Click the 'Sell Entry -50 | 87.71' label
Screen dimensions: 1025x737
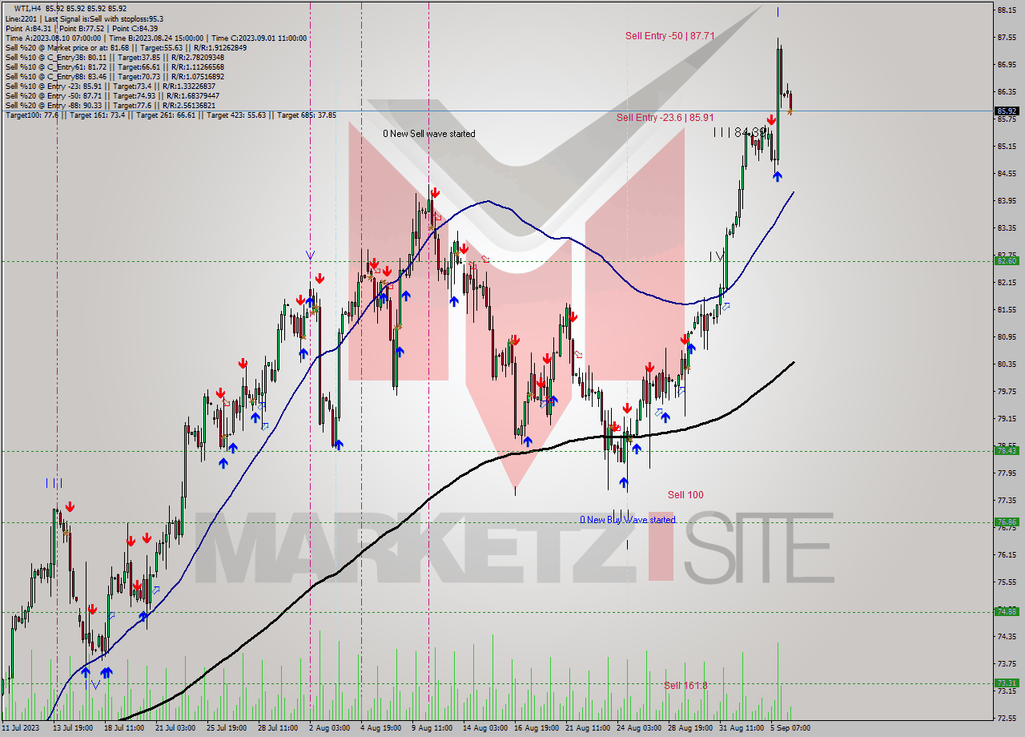tap(670, 35)
